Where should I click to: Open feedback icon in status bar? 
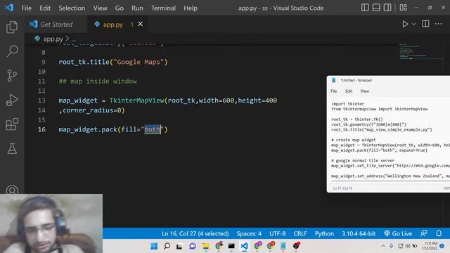pyautogui.click(x=423, y=233)
